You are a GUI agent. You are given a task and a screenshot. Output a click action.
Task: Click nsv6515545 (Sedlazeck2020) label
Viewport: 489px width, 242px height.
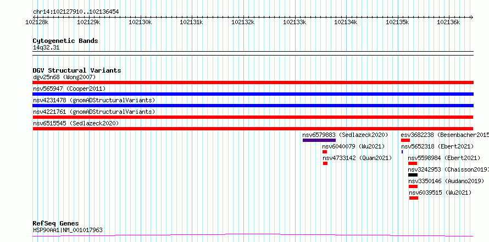point(76,123)
